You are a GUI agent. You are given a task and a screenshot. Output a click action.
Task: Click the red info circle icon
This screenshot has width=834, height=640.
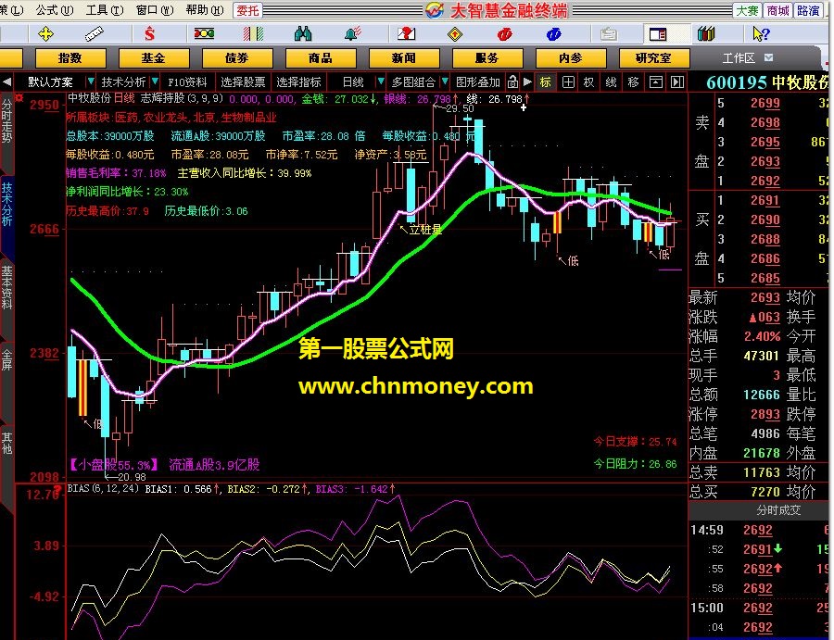[x=504, y=34]
